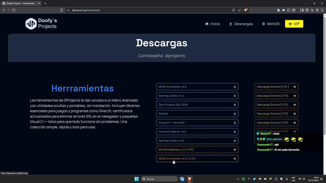Share this page via share icon

coord(239,10)
